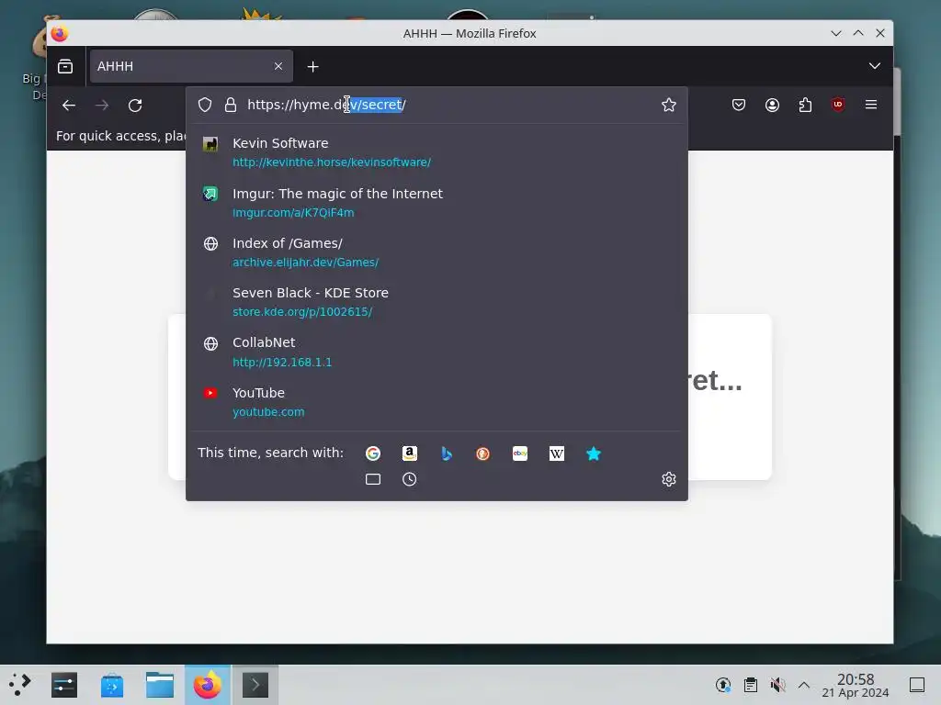Screen dimensions: 941x705
Task: Expand hidden system tray icons
Action: coord(803,685)
